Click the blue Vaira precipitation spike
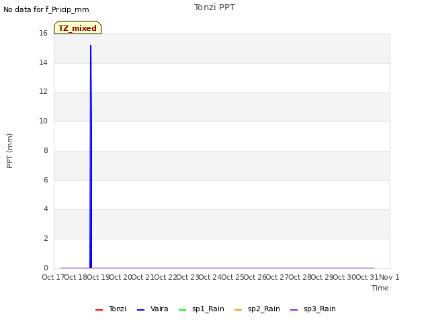Viewport: 430px width, 322px height. [91, 156]
